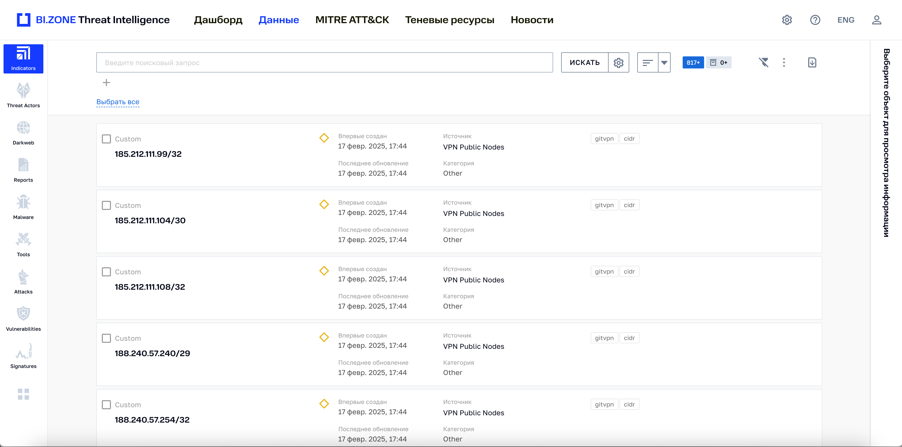The height and width of the screenshot is (447, 902).
Task: Expand the sort order dropdown arrow
Action: point(664,63)
